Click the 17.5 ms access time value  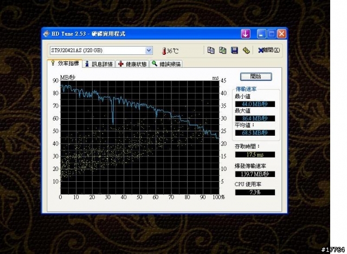pos(255,155)
